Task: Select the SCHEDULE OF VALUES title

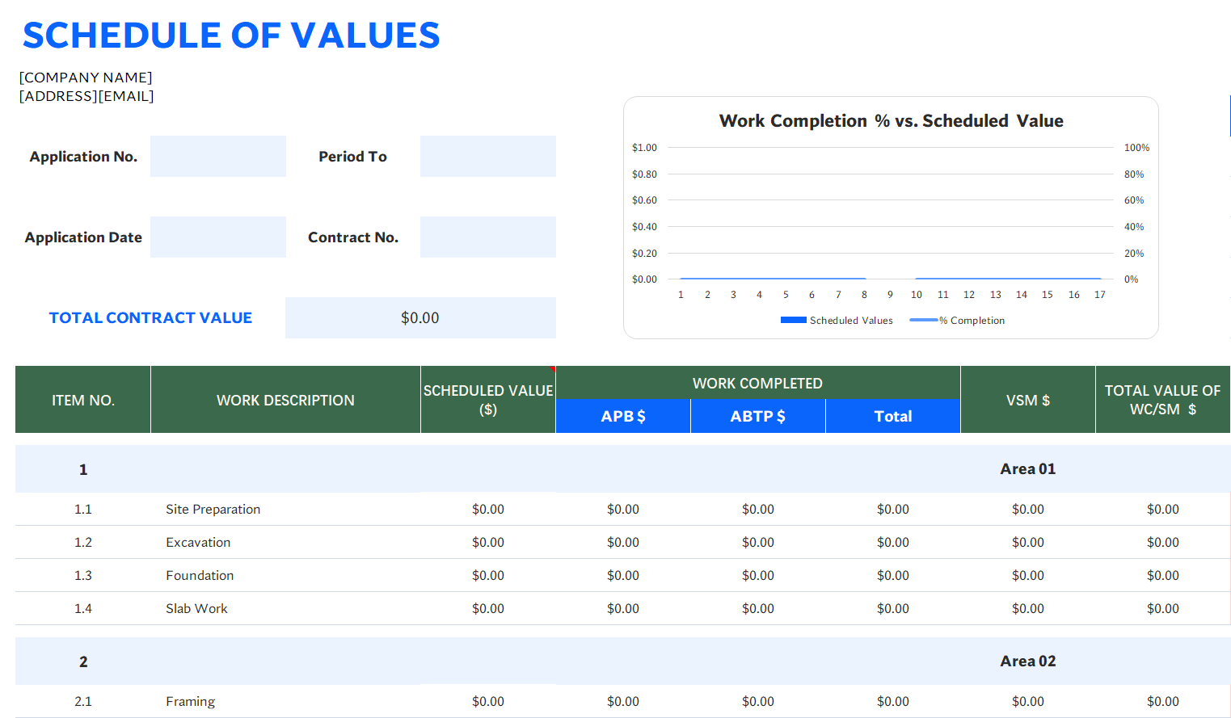Action: coord(231,36)
